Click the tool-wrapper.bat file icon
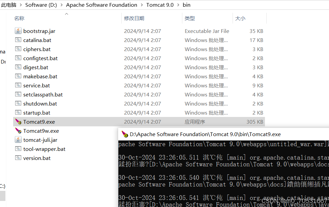This screenshot has width=329, height=207. [x=18, y=149]
